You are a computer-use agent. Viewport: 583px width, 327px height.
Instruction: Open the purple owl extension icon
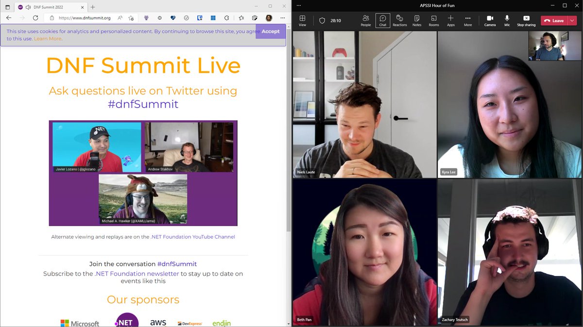(146, 18)
